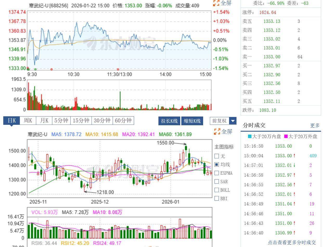The width and height of the screenshot is (323, 247).
Task: Open fullscreen for the intraday chart
Action: tap(222, 3)
